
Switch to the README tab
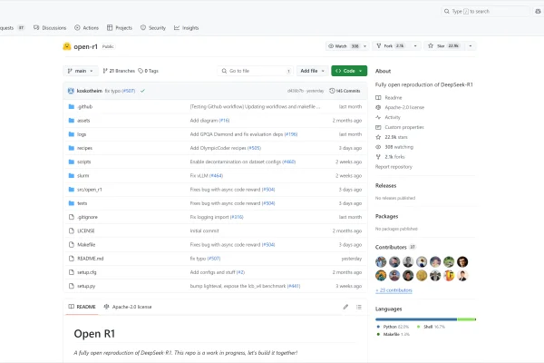click(x=82, y=307)
